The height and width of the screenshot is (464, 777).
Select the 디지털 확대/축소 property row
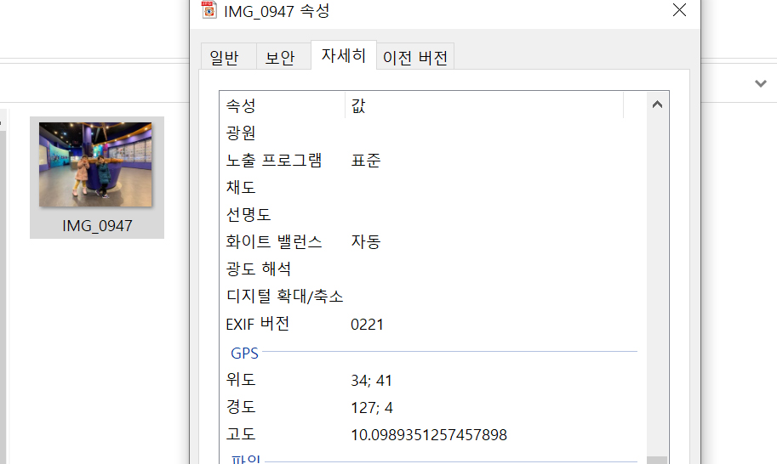pyautogui.click(x=431, y=297)
